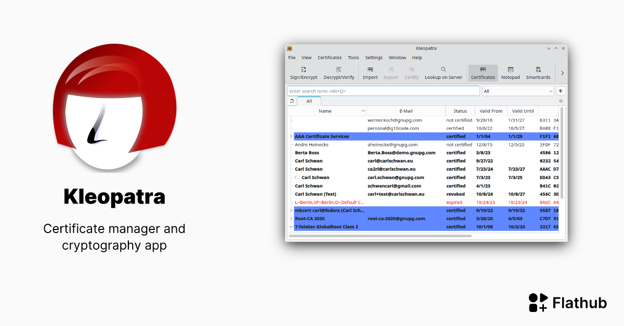Image resolution: width=624 pixels, height=326 pixels.
Task: Click the new tab icon left of All tab
Action: [x=292, y=101]
